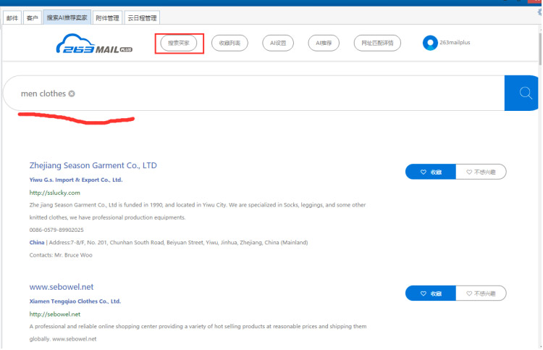Open the 收藏列表 page
Viewport: 543px width, 350px height.
pyautogui.click(x=230, y=43)
